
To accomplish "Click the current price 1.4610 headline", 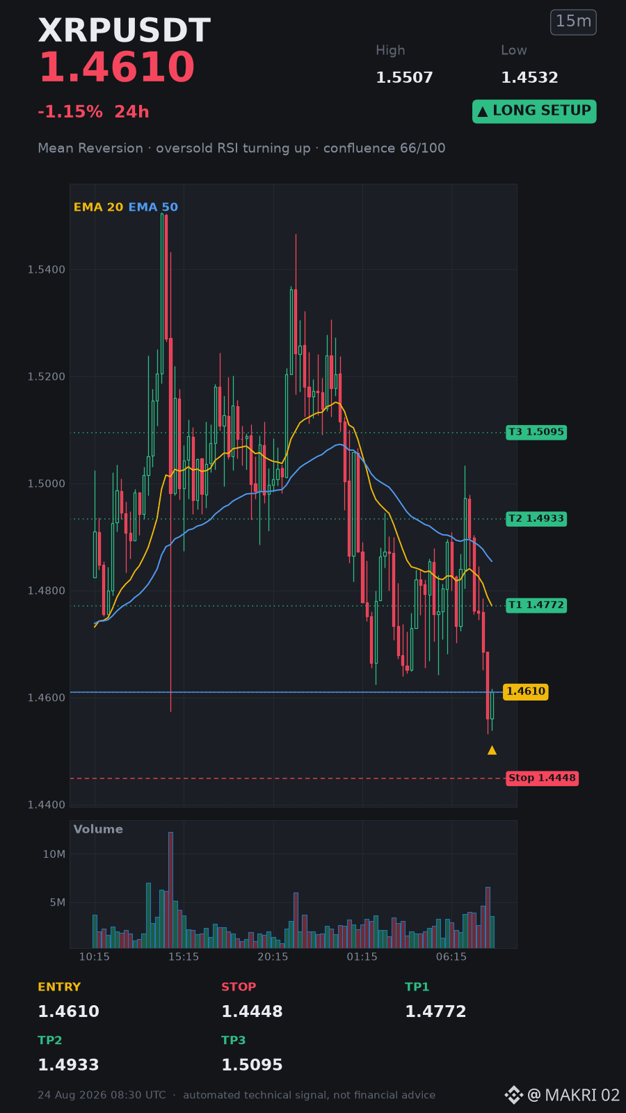I will coord(116,68).
